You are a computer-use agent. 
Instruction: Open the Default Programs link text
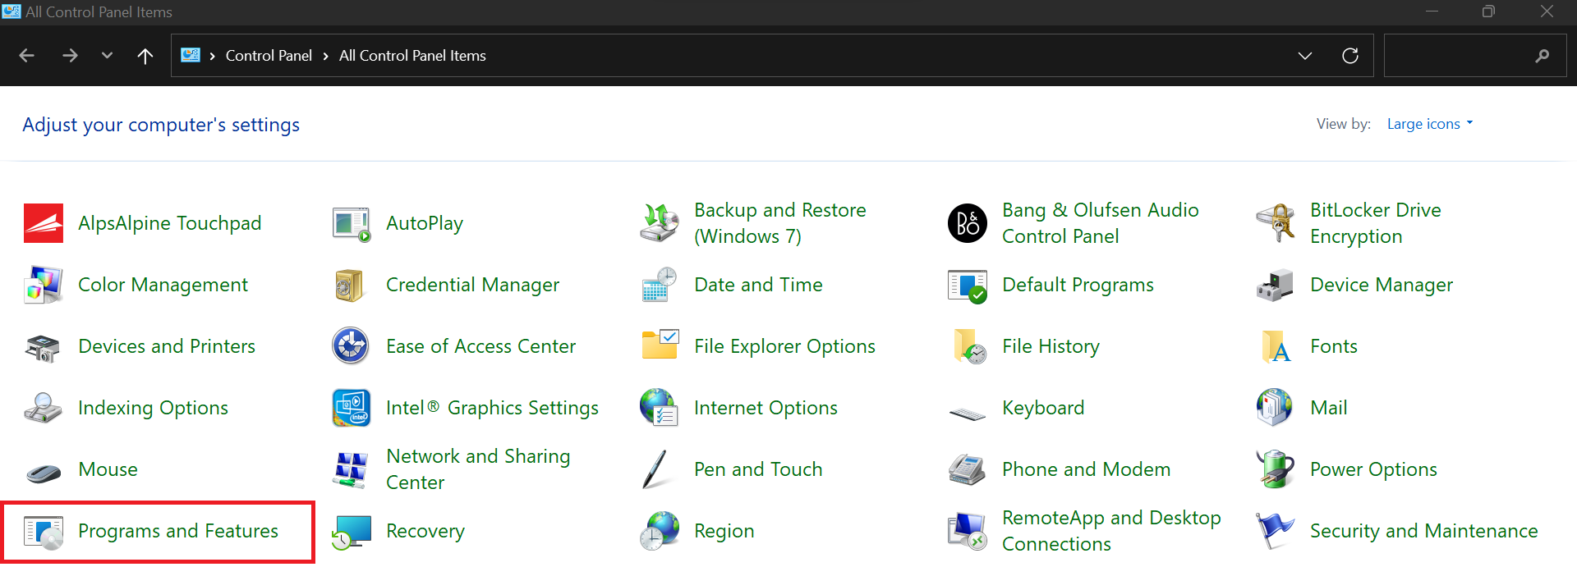coord(1078,285)
